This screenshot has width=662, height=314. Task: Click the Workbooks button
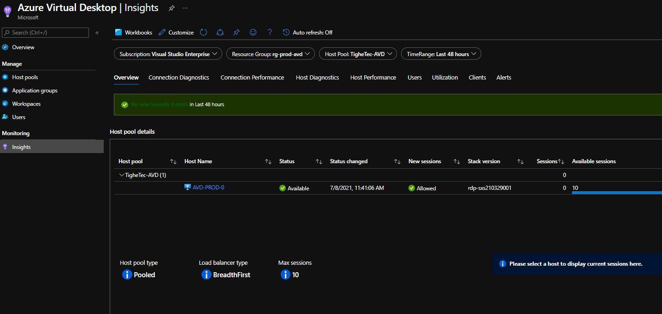[x=134, y=32]
